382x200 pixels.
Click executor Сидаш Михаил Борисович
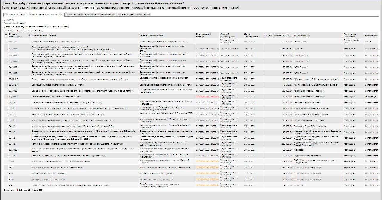pyautogui.click(x=307, y=156)
